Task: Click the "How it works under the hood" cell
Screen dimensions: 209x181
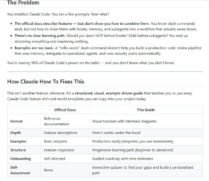Action: (x=116, y=133)
